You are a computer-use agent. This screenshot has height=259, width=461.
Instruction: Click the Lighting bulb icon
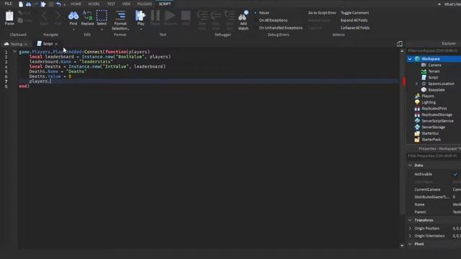(x=417, y=102)
